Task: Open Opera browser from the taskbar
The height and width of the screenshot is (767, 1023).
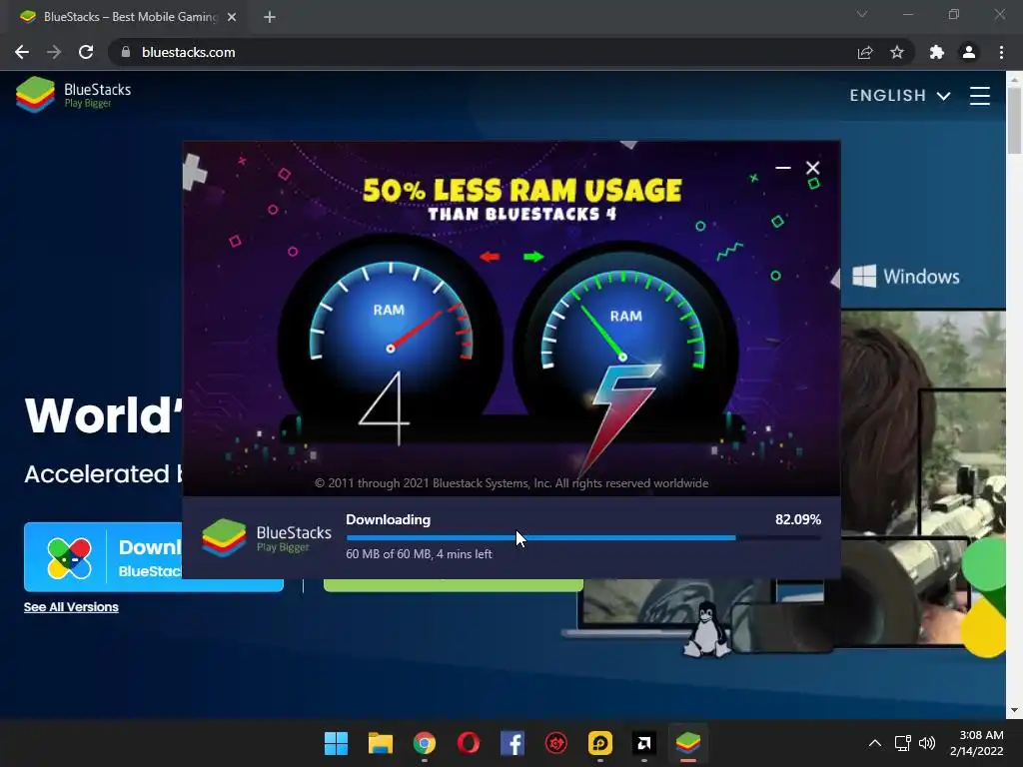Action: coord(468,743)
